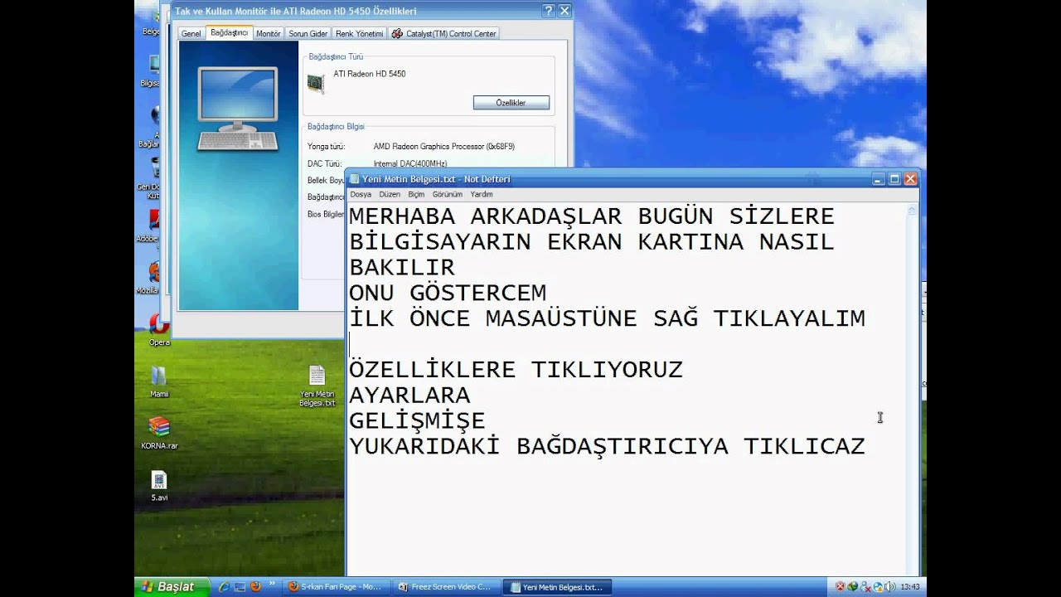Open the Görünüm menu in Notepad
This screenshot has height=597, width=1061.
point(448,194)
